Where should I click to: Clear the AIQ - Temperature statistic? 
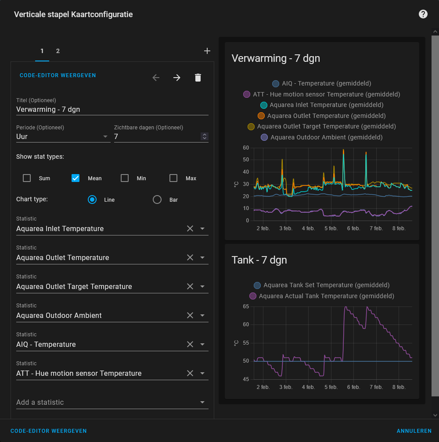pos(190,344)
